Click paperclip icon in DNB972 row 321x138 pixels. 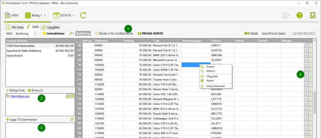310,104
